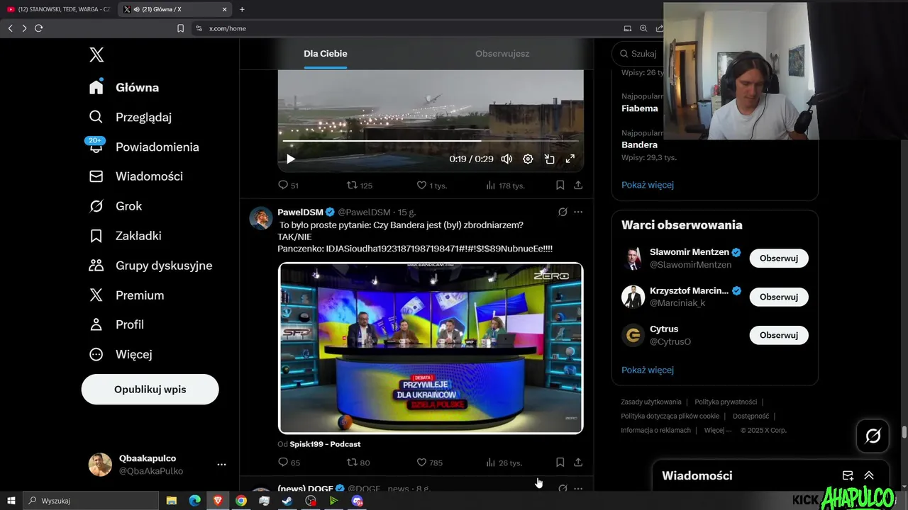Open Windows Start menu

tap(11, 501)
